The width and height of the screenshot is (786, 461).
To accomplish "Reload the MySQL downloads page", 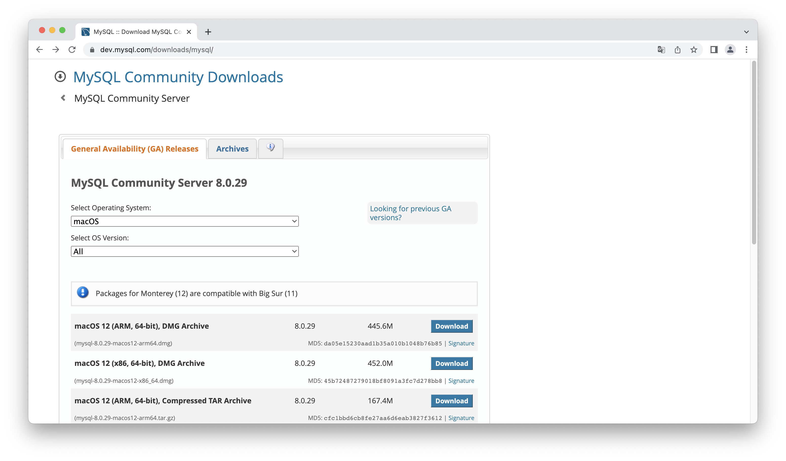I will click(x=72, y=50).
